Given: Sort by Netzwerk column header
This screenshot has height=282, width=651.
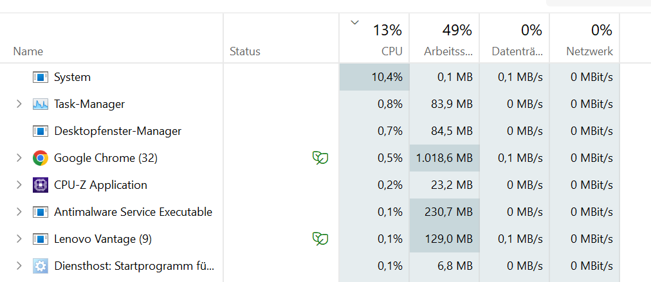Looking at the screenshot, I should (x=589, y=51).
